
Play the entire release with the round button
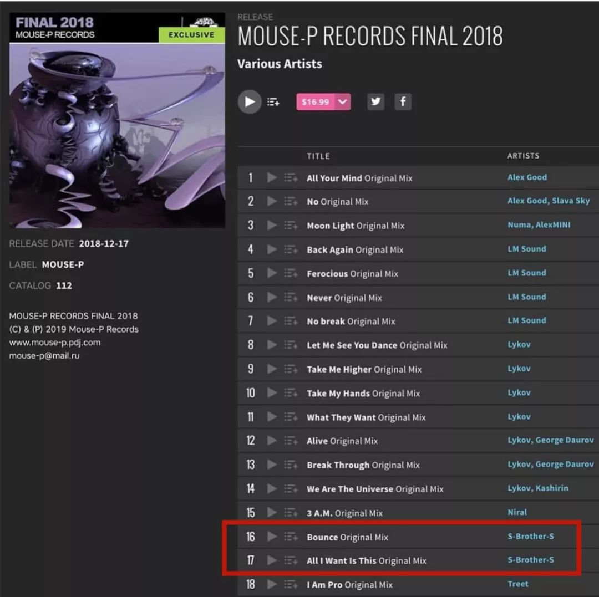[250, 102]
